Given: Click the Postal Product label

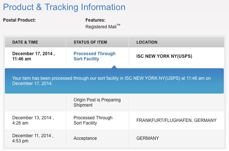Looking at the screenshot, I should click(x=19, y=20).
